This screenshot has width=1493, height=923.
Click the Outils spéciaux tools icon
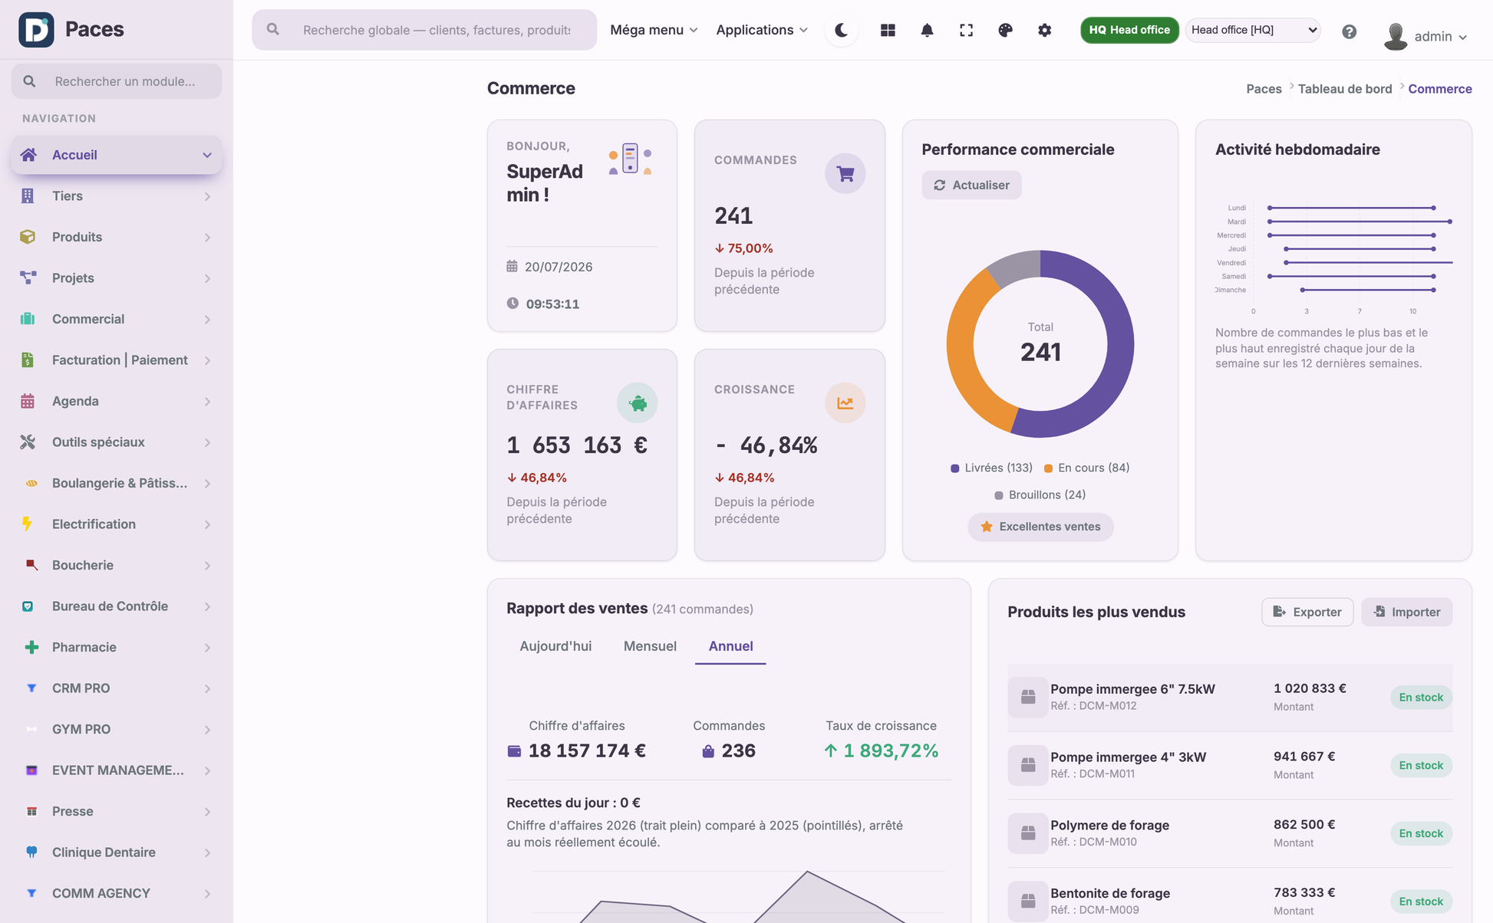click(28, 442)
